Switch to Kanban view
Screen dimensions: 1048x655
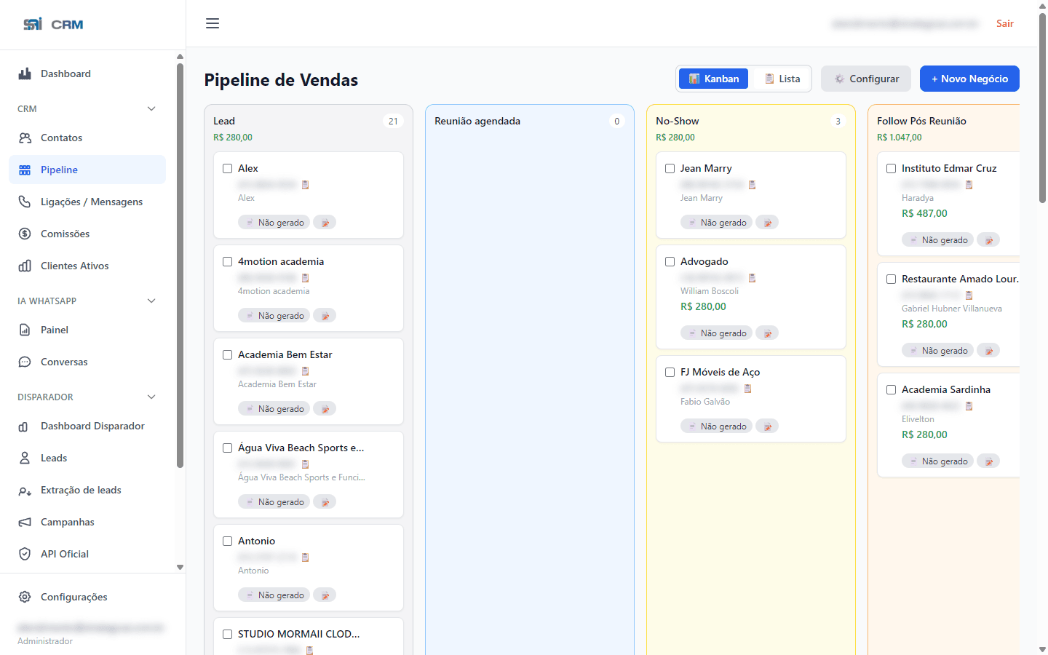pyautogui.click(x=713, y=79)
